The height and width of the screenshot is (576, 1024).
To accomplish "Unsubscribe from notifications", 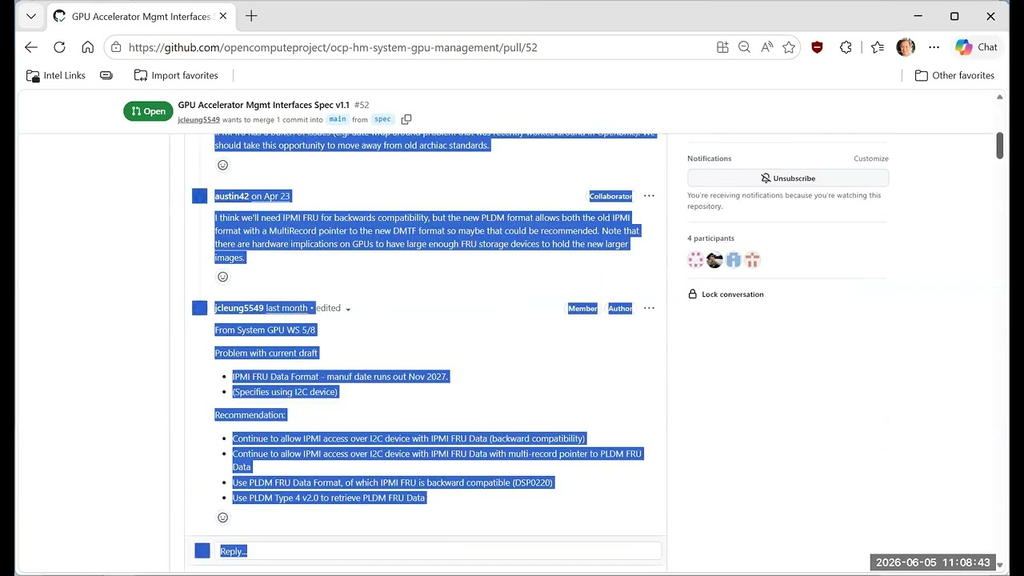I will tap(788, 178).
